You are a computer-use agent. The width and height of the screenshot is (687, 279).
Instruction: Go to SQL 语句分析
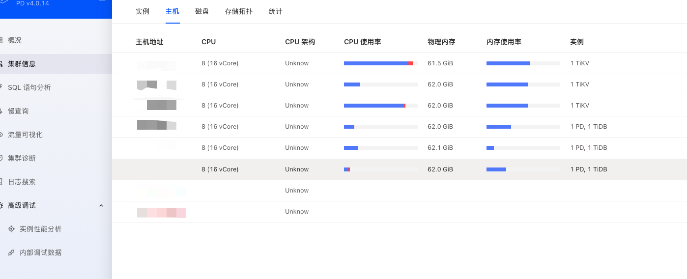point(29,87)
